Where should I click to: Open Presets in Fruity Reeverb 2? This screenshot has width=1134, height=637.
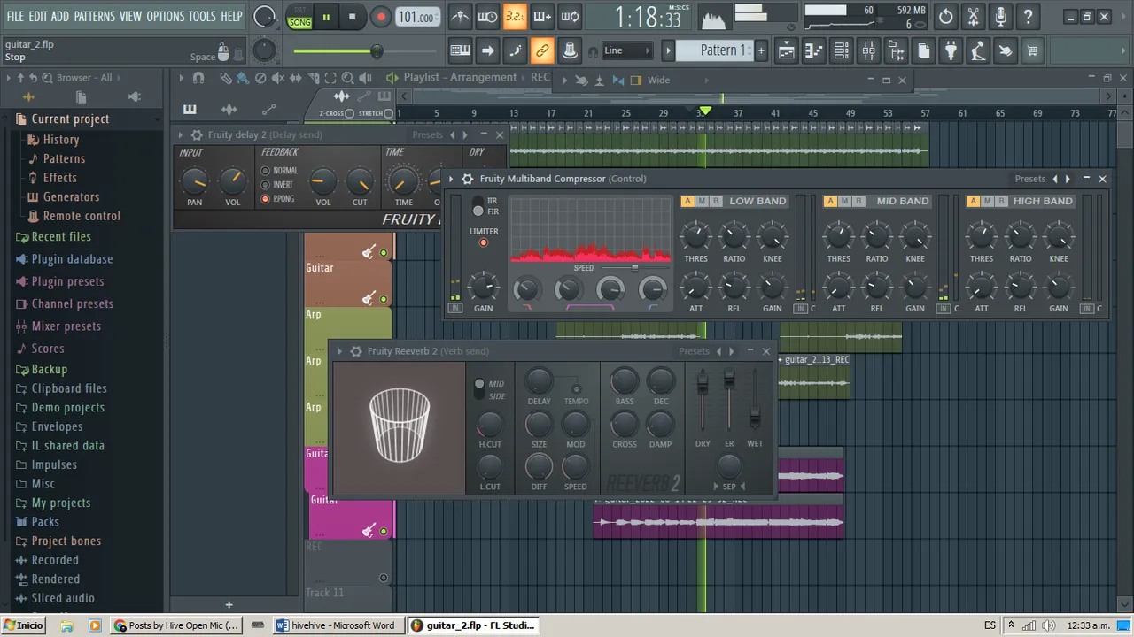[x=694, y=351]
